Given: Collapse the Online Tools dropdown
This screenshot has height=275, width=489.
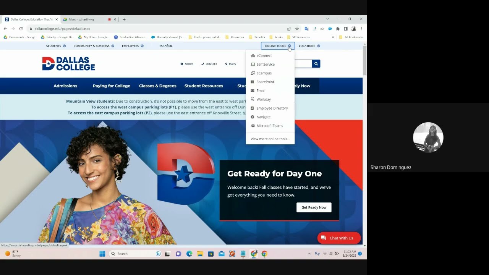Looking at the screenshot, I should [278, 46].
